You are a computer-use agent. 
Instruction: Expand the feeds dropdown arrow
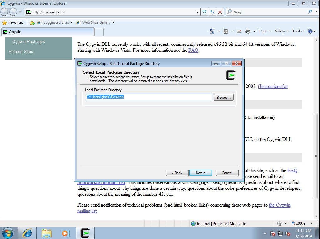pos(232,31)
